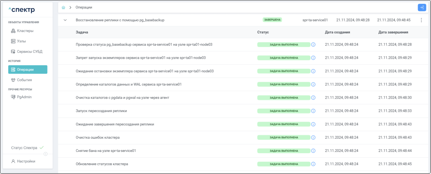
Task: Click info icon next to cluster error cleanup
Action: [x=313, y=138]
